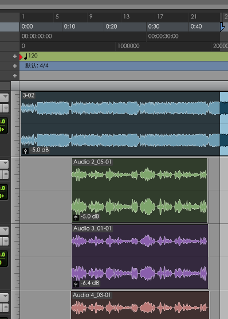The height and width of the screenshot is (319, 228).
Task: Click the blue playback marker in the Min:Secs ruler
Action: 222,27
